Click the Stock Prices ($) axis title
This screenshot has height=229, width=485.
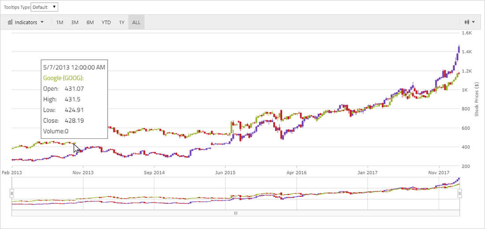coord(477,99)
